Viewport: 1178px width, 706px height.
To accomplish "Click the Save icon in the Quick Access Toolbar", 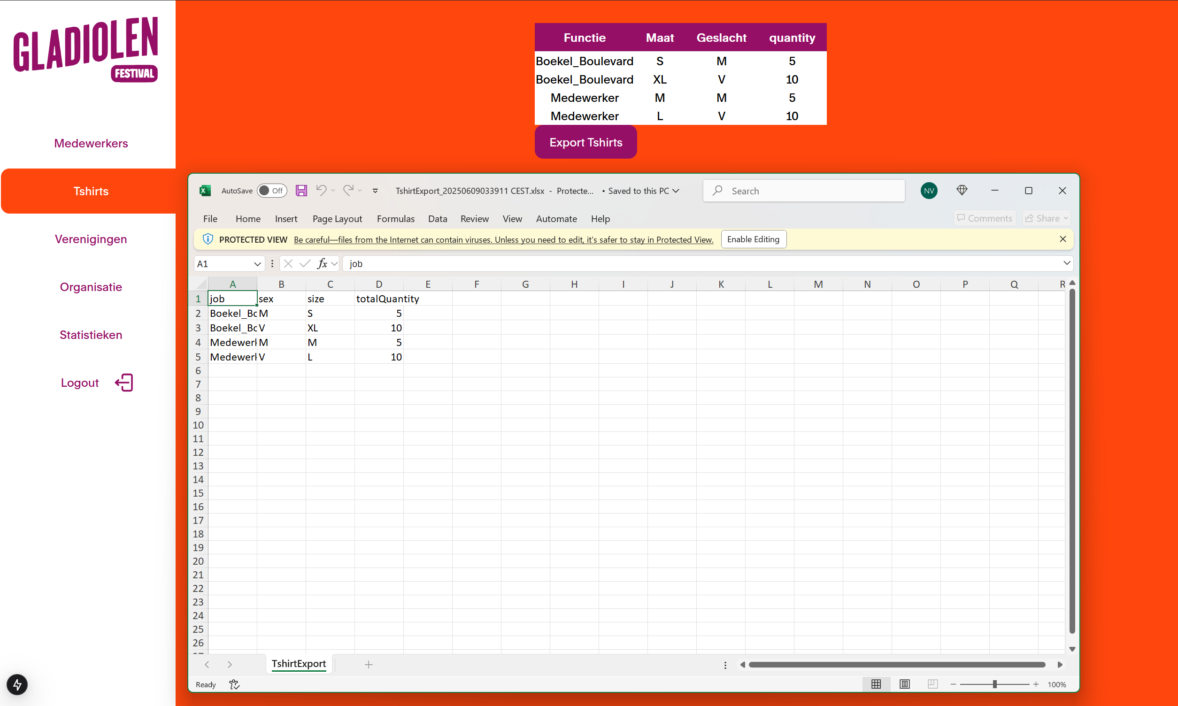I will [301, 190].
